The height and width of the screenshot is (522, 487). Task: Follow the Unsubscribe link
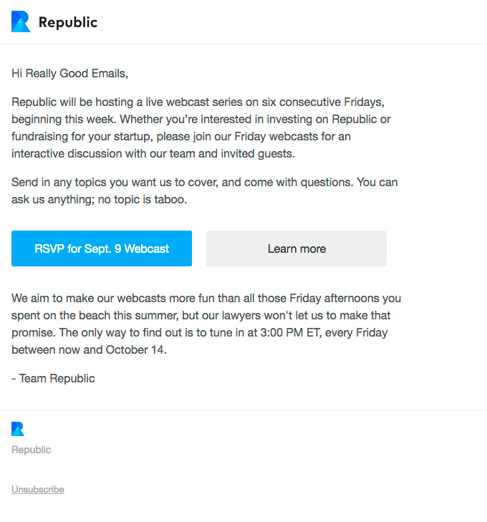point(38,490)
